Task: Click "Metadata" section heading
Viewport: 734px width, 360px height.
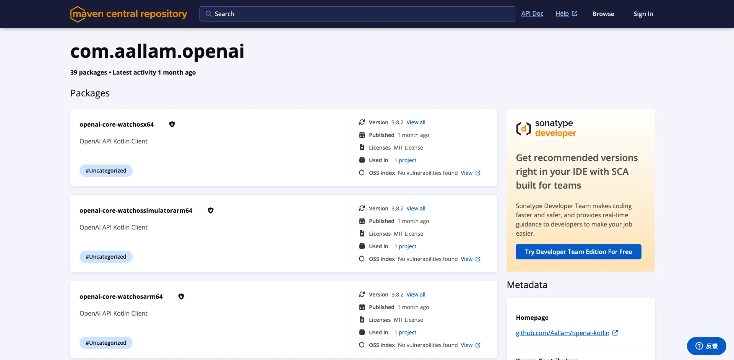Action: click(x=527, y=285)
